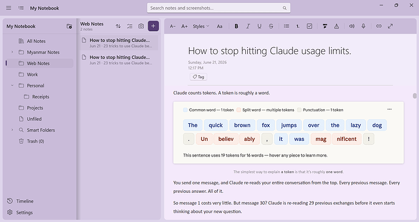Open the text color tool
Viewport: 419px width, 222px height.
pos(336,26)
